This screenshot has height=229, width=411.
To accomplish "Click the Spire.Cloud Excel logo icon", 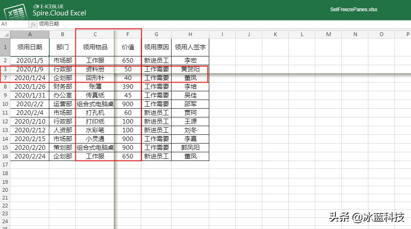I will tap(16, 12).
